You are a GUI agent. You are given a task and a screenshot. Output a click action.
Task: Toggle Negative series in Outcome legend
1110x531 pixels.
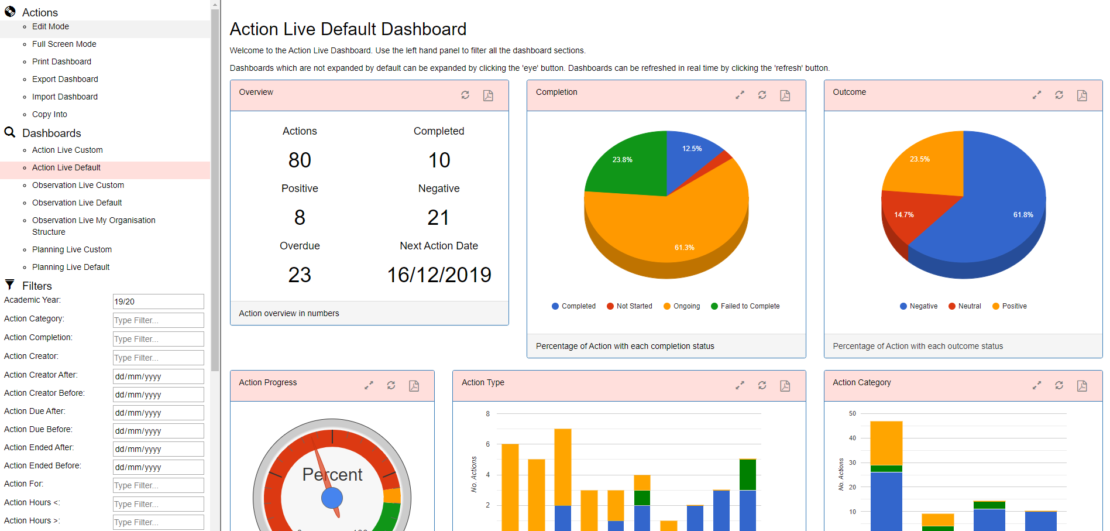(x=919, y=306)
